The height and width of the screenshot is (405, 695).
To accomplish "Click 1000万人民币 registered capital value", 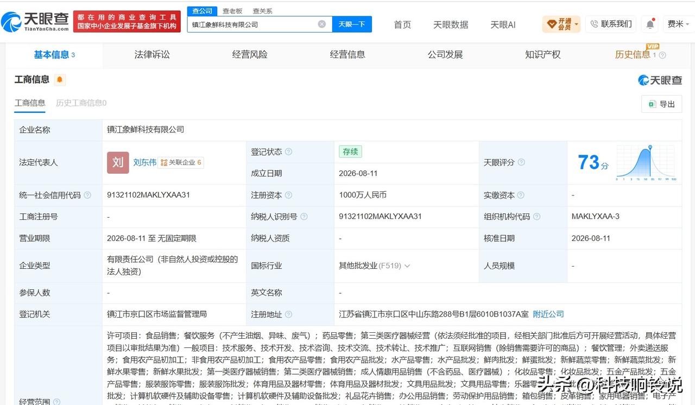I will point(363,195).
